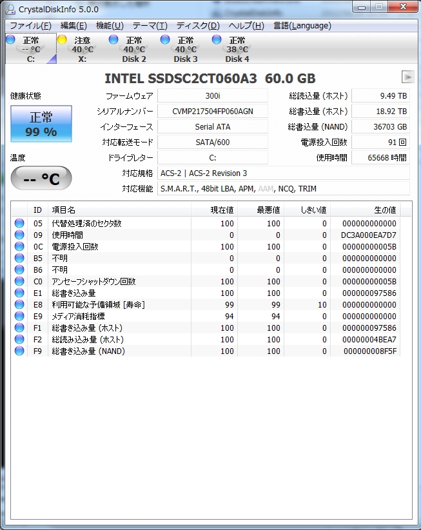Screen dimensions: 421x530
Task: Click the CrystalDiskInfo title bar app icon
Action: (x=10, y=9)
